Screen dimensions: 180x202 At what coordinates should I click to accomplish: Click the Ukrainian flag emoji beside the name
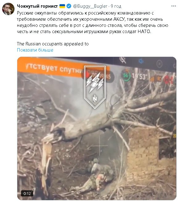(x=62, y=6)
